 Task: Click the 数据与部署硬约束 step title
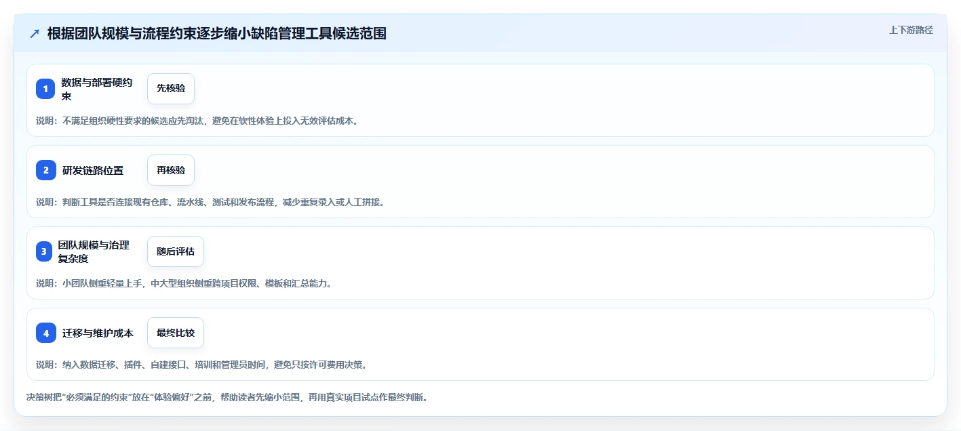[x=97, y=89]
